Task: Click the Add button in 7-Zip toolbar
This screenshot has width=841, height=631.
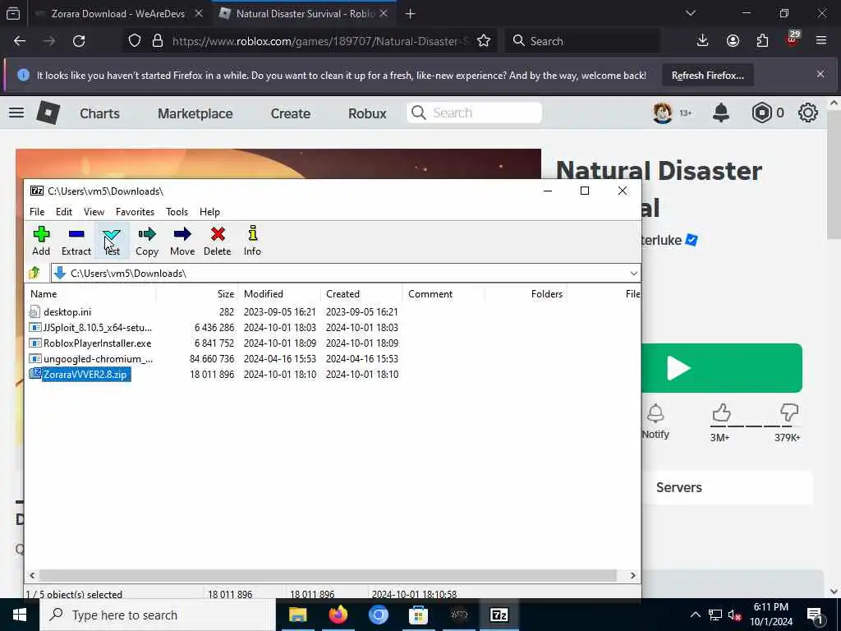Action: [x=41, y=241]
